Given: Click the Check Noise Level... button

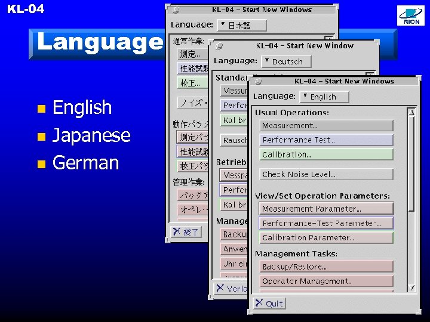Looking at the screenshot, I should coord(326,174).
